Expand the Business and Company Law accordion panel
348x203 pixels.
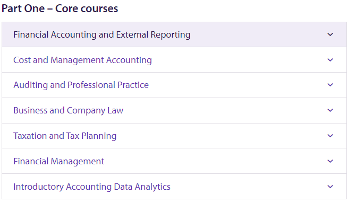[x=174, y=110]
